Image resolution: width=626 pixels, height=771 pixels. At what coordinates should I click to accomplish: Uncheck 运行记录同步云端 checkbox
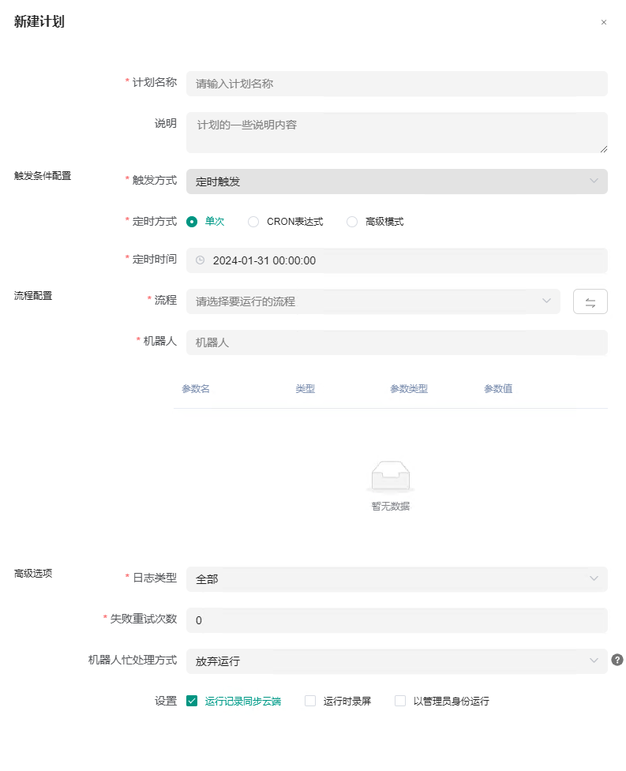coord(192,701)
